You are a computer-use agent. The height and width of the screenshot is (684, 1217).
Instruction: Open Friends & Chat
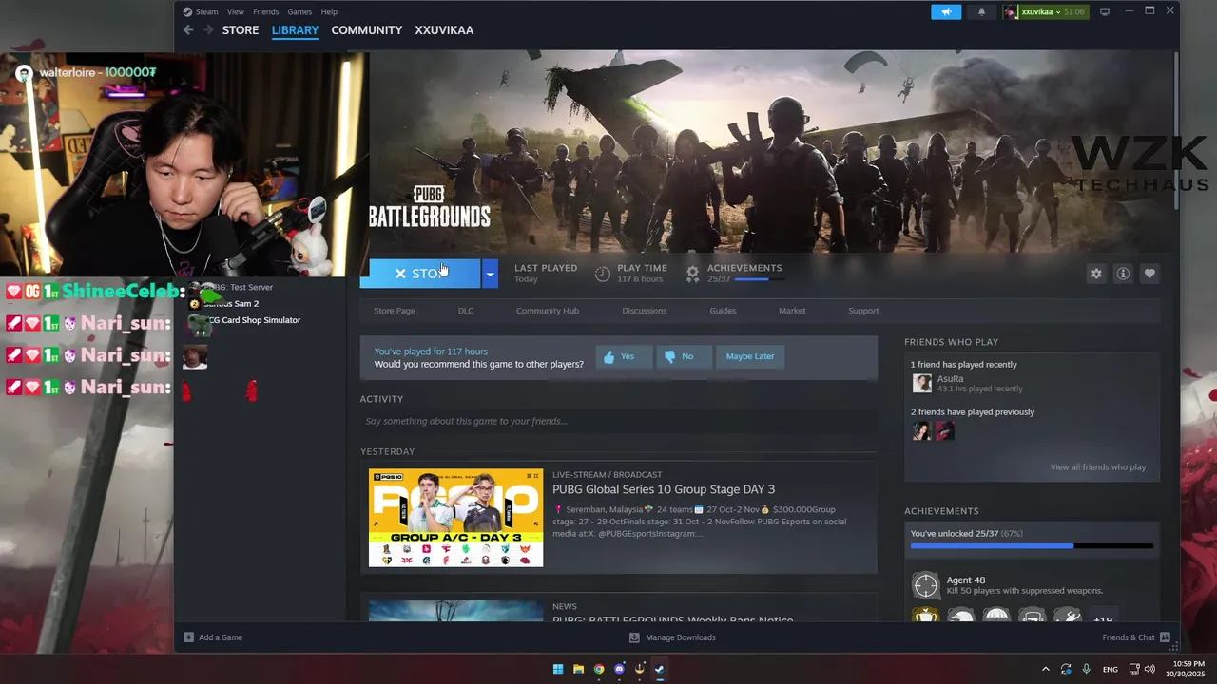pos(1136,637)
